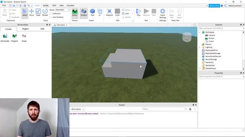Image resolution: width=245 pixels, height=137 pixels.
Task: Switch to the Edit tab in Terrain Editor
Action: click(x=42, y=29)
